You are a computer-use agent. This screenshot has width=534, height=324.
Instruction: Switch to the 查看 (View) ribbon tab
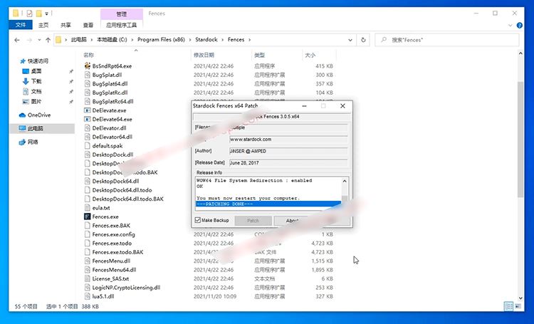pyautogui.click(x=88, y=25)
